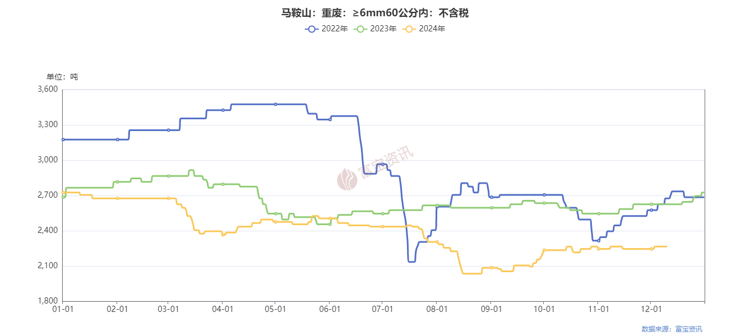Click the 3,600 y-axis value label

click(x=48, y=90)
